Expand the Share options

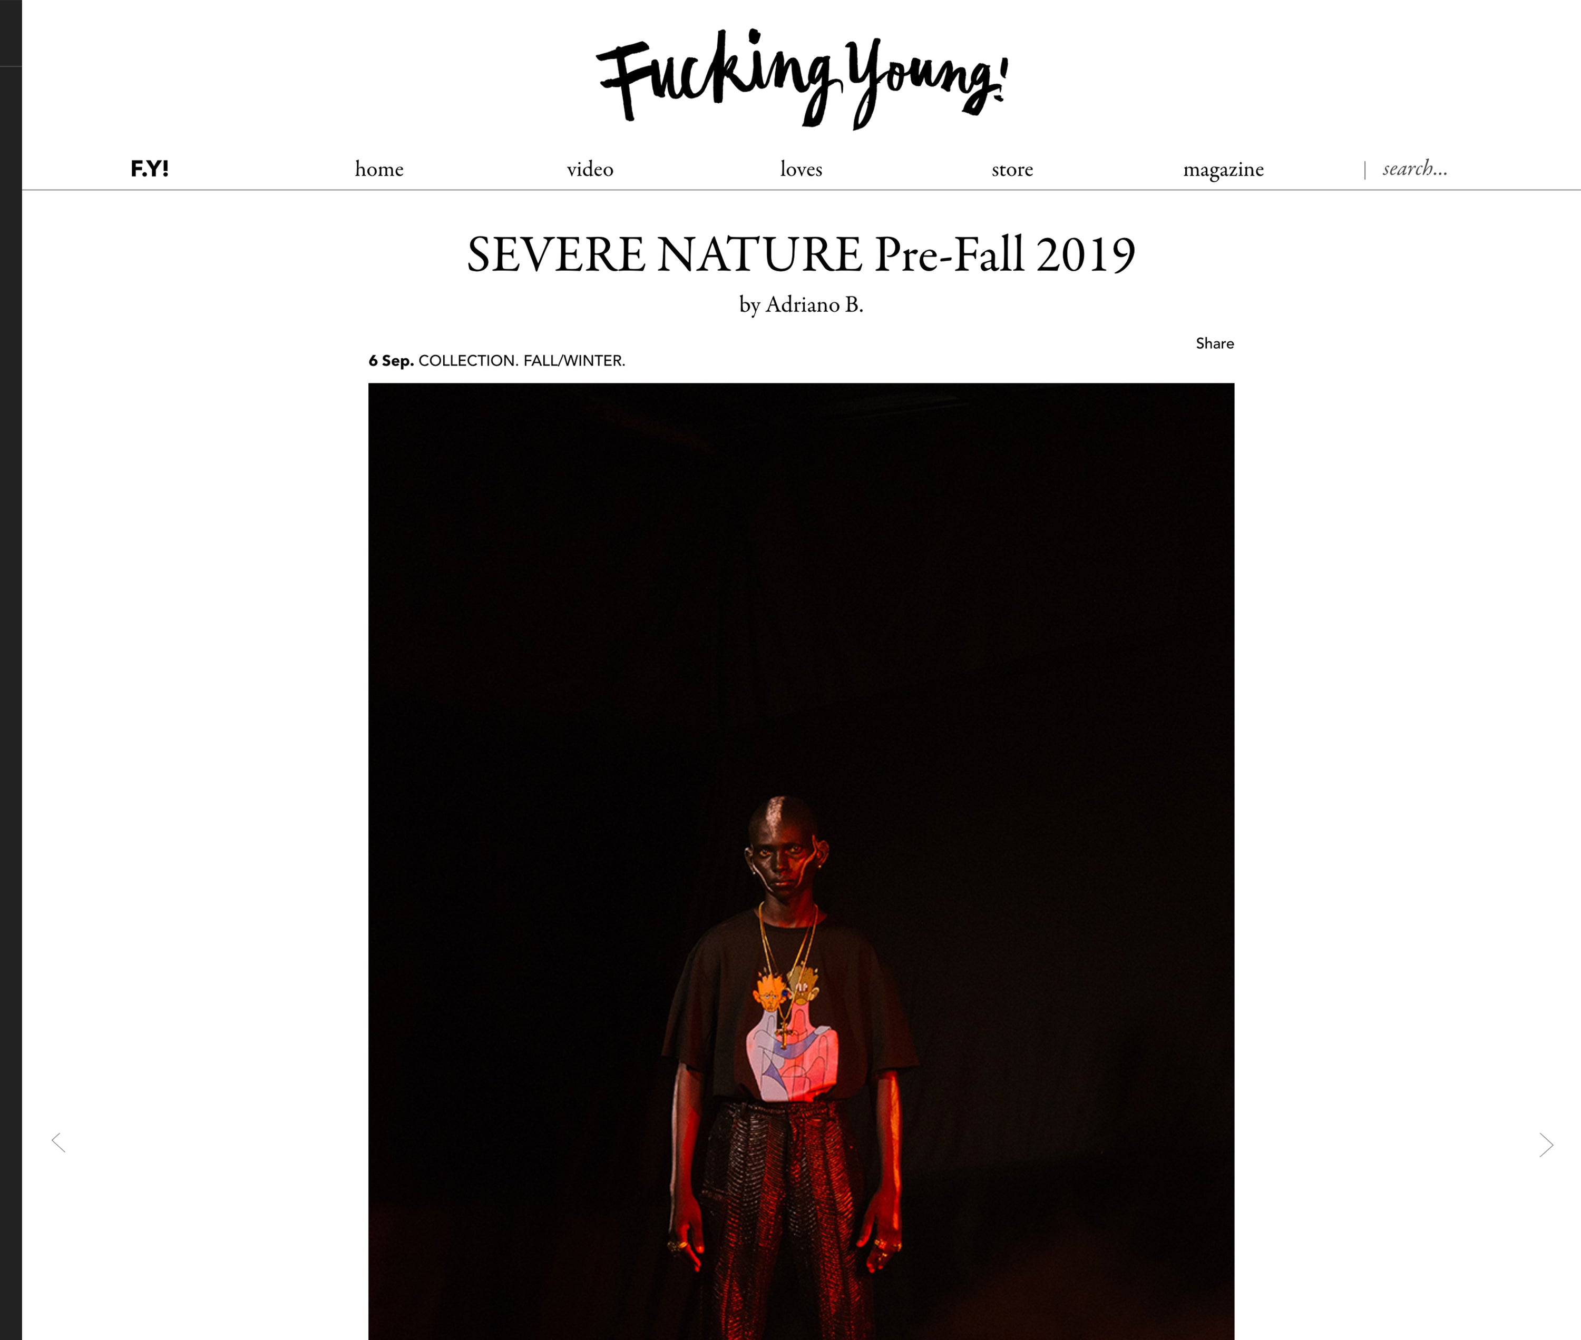[x=1215, y=343]
